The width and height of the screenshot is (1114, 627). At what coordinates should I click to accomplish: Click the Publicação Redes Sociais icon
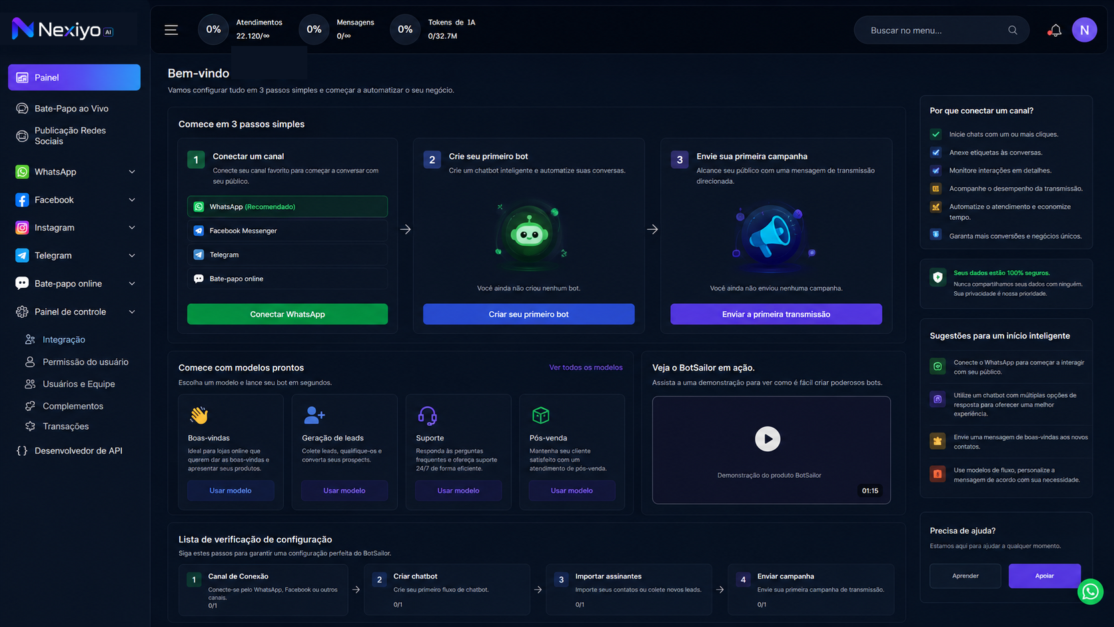point(22,136)
